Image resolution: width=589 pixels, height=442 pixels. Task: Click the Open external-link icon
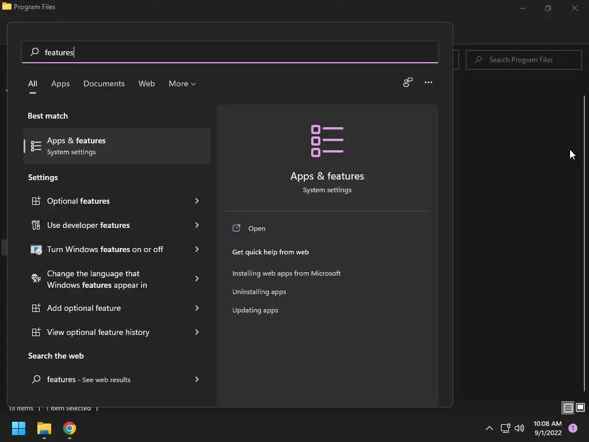click(236, 228)
